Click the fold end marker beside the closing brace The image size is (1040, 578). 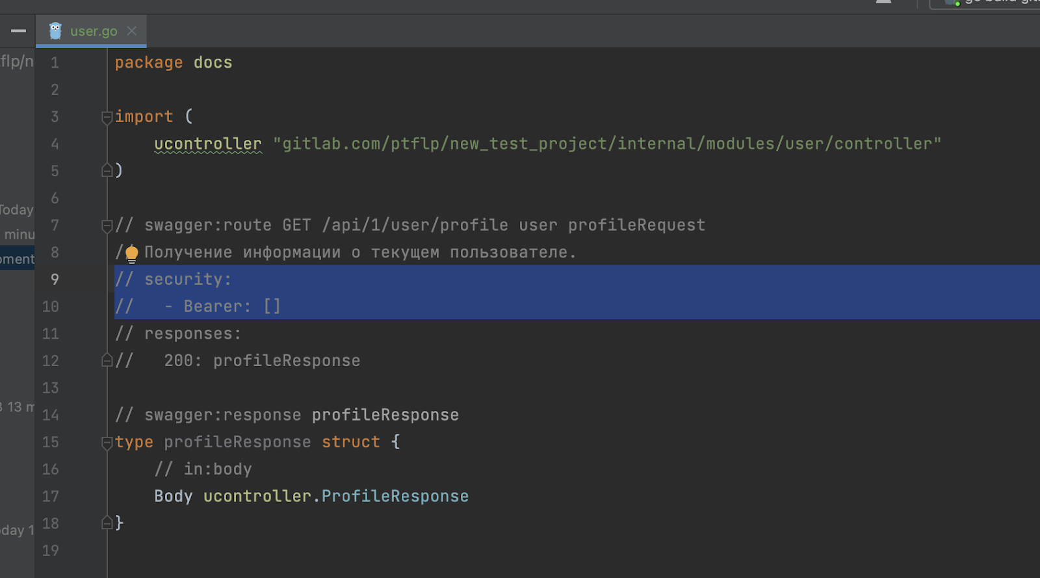107,523
